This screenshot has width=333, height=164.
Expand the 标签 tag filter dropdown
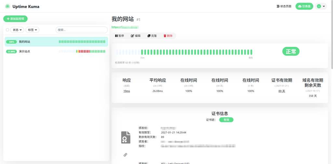click(x=32, y=30)
